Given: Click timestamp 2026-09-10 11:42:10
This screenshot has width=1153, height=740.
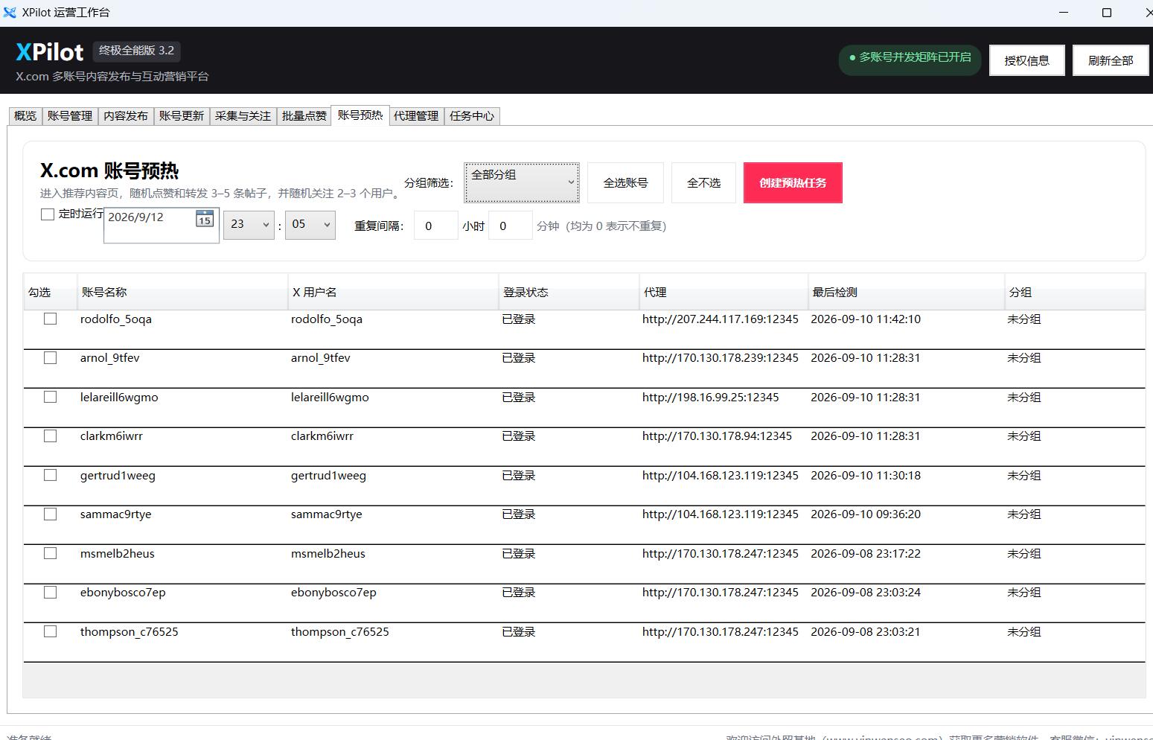Looking at the screenshot, I should click(x=866, y=319).
